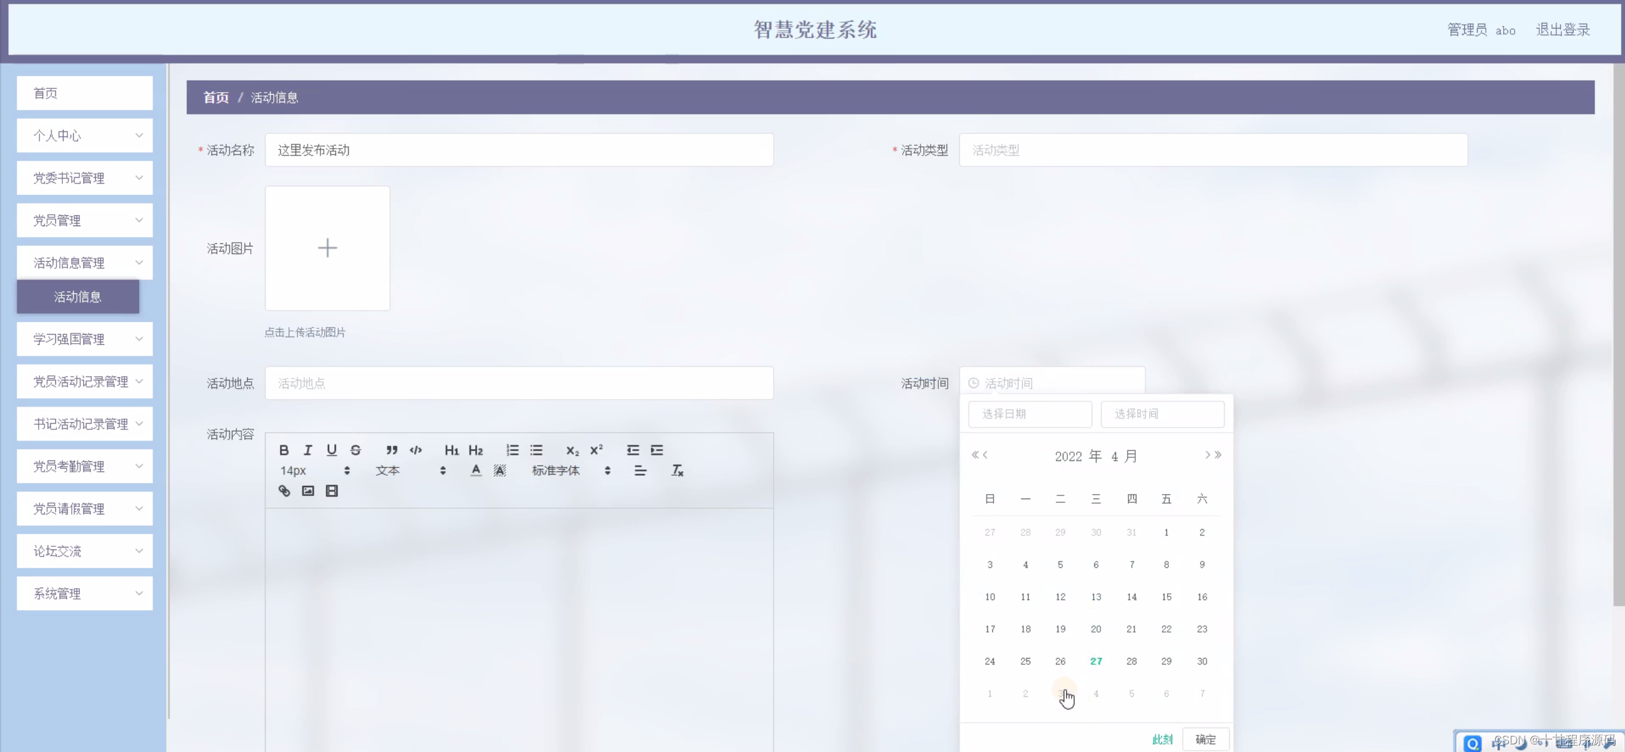Toggle strikethrough in content editor
Viewport: 1625px width, 752px height.
tap(356, 450)
